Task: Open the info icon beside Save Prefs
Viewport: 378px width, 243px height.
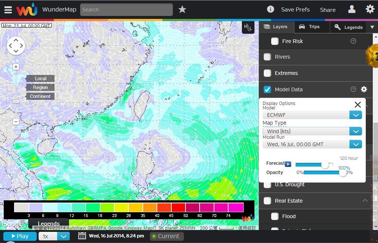Action: coord(271,9)
